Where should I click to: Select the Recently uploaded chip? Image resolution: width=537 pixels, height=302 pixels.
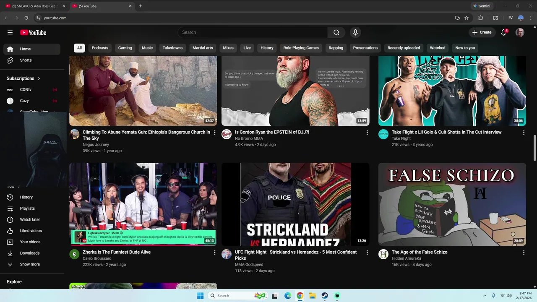point(404,48)
